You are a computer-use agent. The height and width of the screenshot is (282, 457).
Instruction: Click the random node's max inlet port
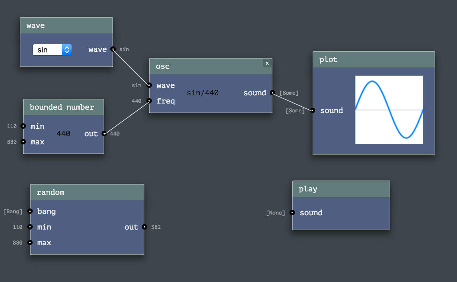(x=30, y=242)
